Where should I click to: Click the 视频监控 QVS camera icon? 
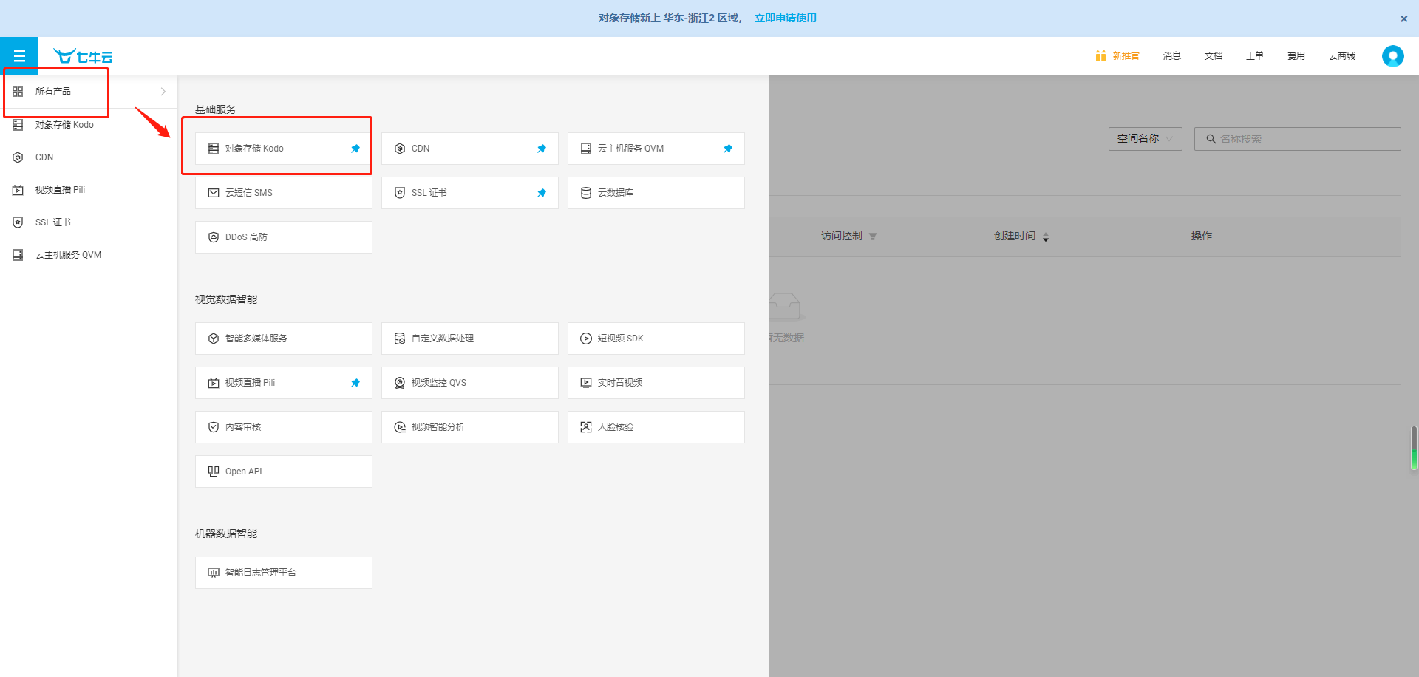[x=400, y=383]
